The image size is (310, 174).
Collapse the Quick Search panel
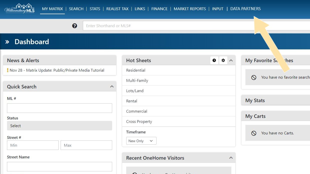click(x=112, y=86)
